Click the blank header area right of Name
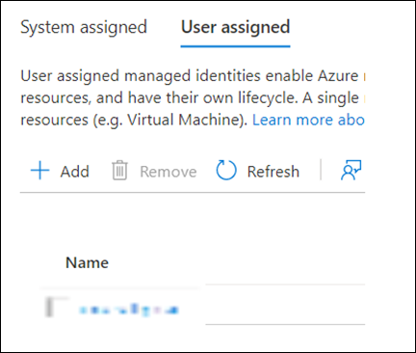 point(285,262)
